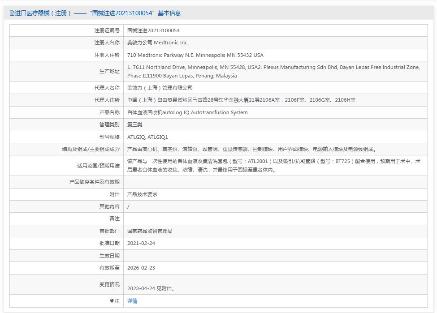Click the 适用范围/预期用途 label

pos(98,166)
